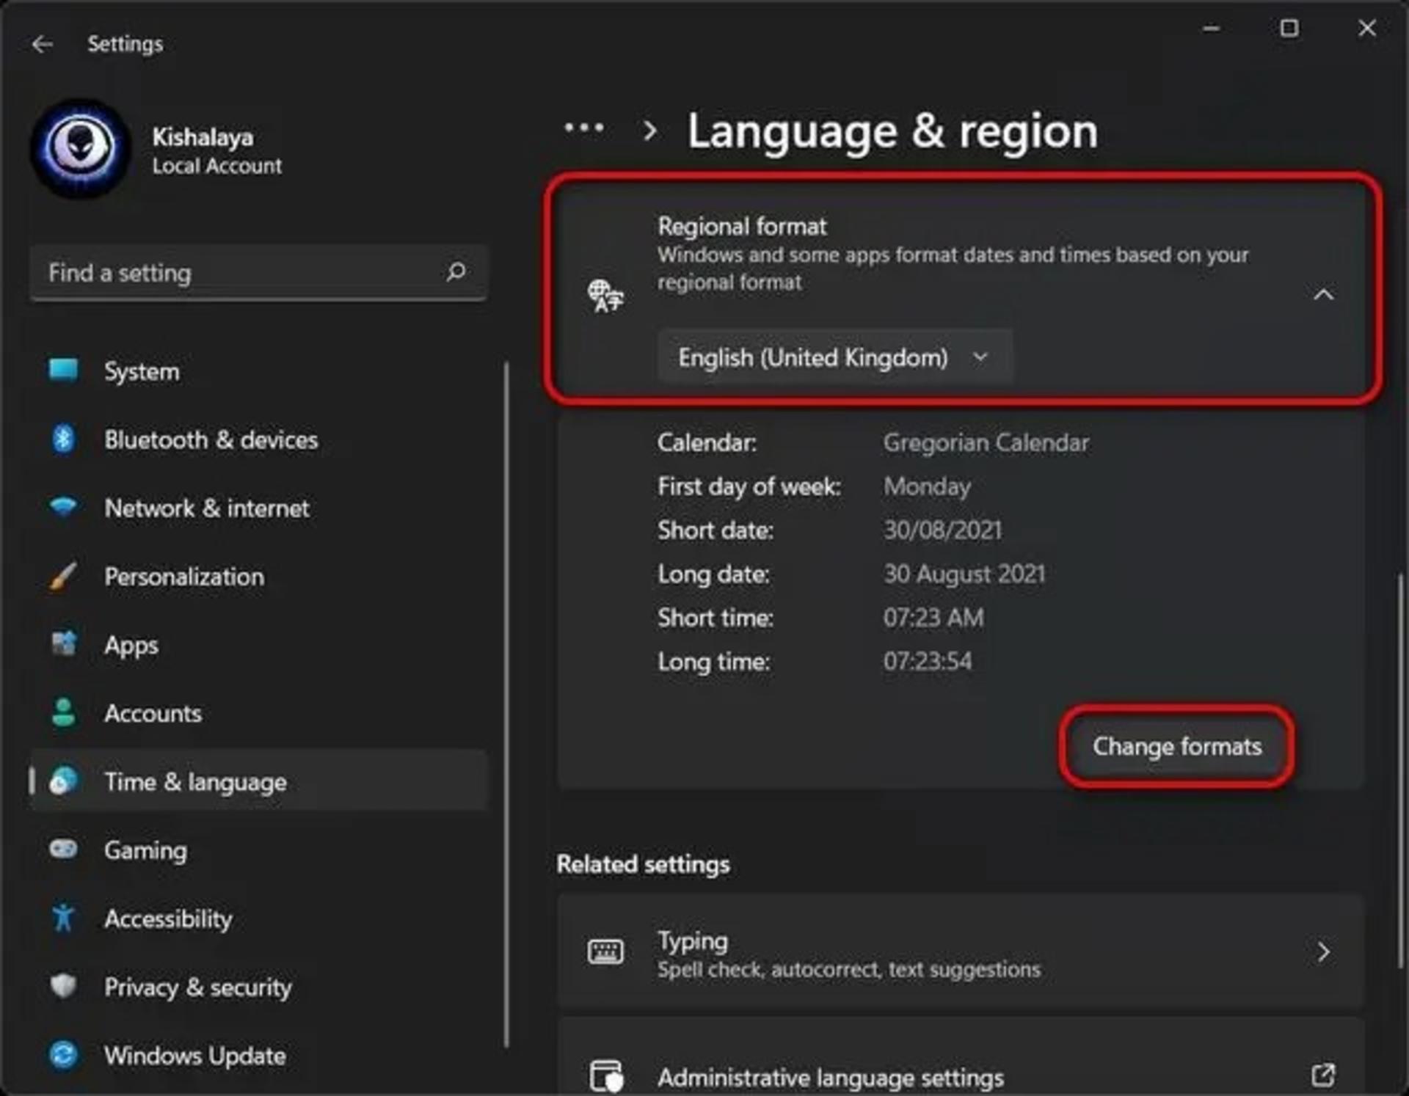Click the back arrow in Settings header
The height and width of the screenshot is (1096, 1409).
pyautogui.click(x=42, y=44)
